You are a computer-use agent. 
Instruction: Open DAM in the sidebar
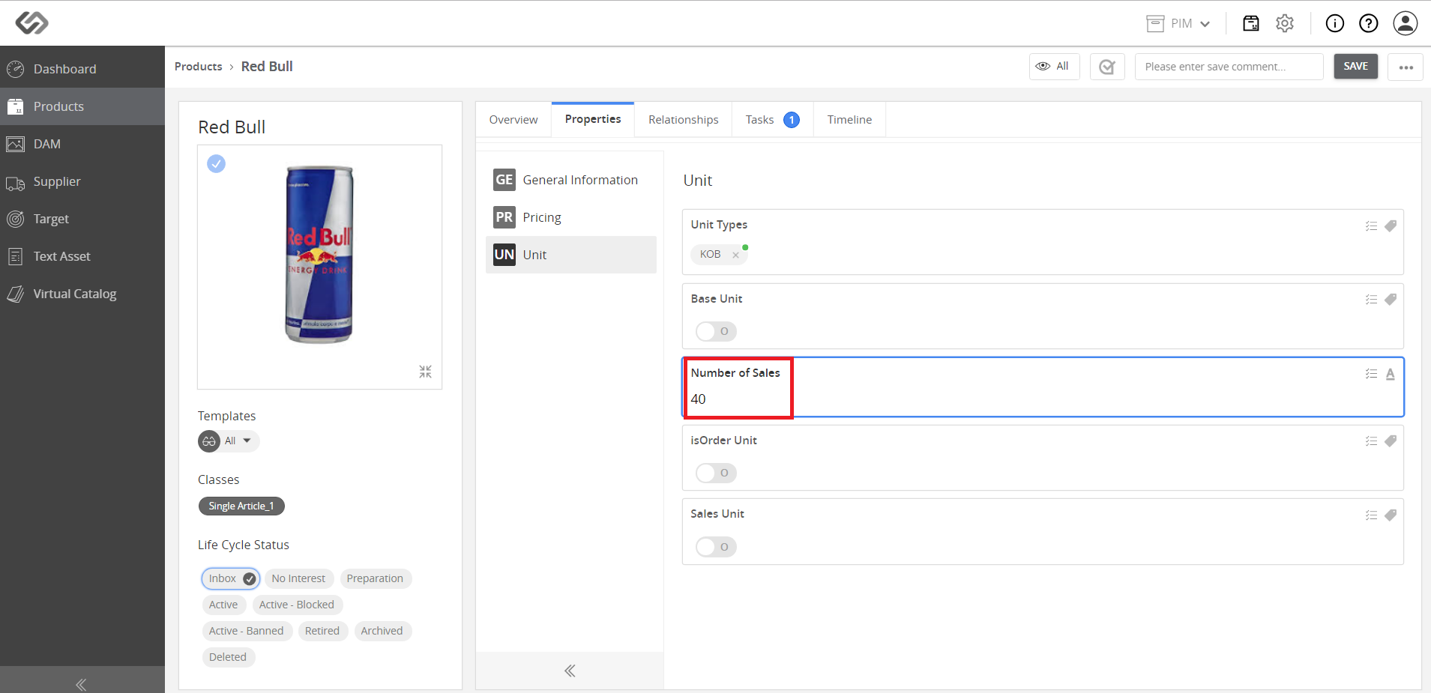pos(82,144)
